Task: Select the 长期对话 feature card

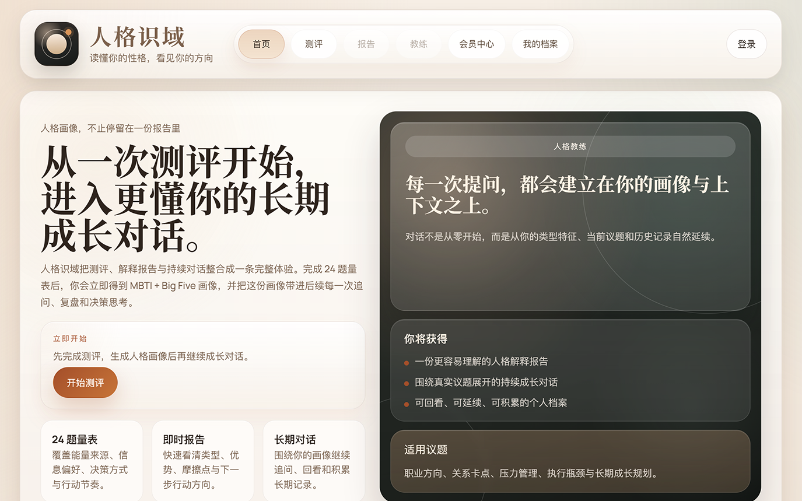Action: point(314,461)
